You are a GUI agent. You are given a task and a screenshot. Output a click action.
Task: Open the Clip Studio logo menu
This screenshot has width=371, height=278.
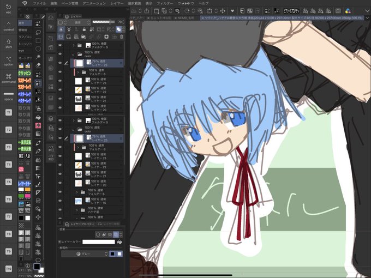coord(25,3)
